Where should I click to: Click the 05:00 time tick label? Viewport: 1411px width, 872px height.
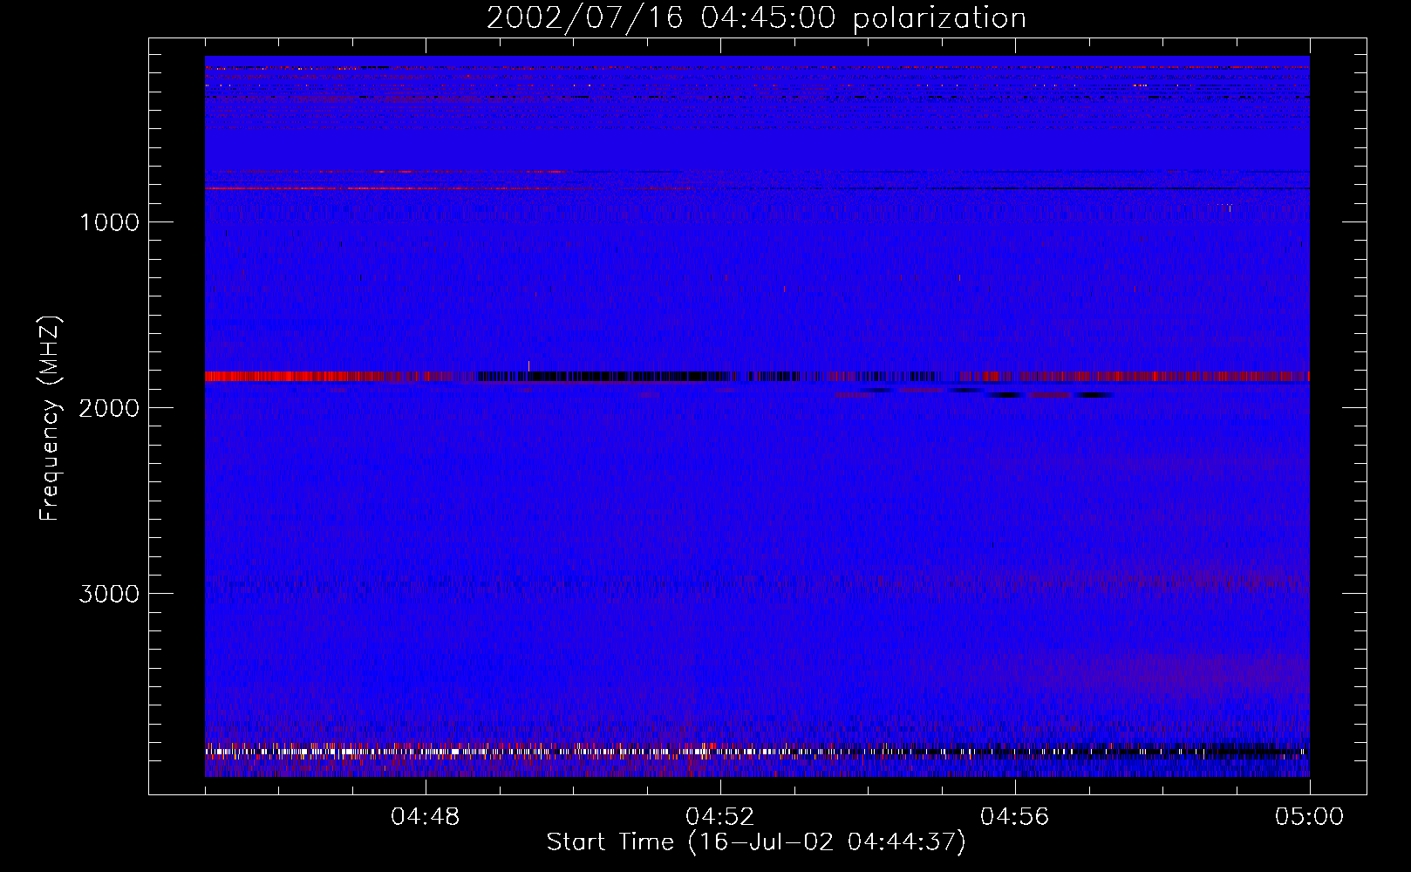click(1310, 817)
